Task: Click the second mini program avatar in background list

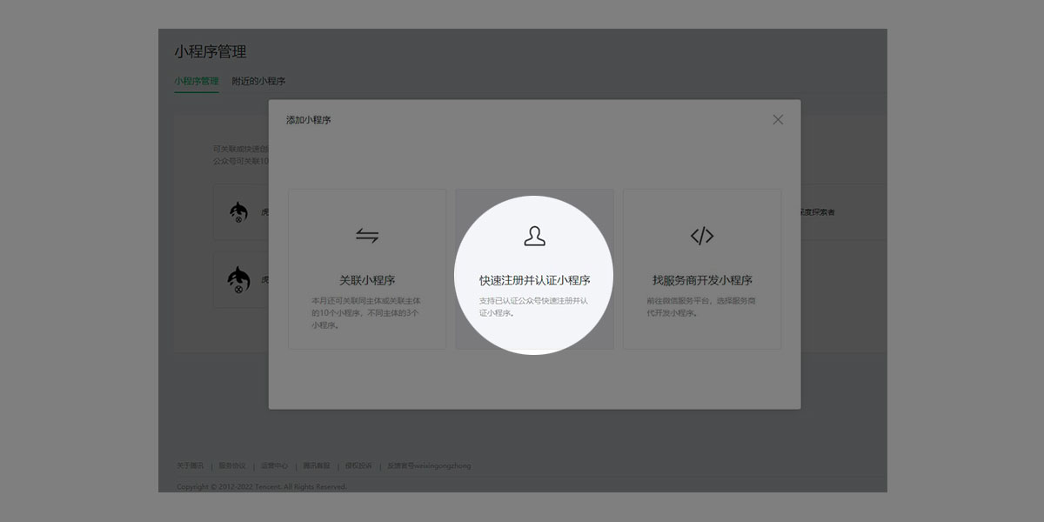Action: pos(238,279)
